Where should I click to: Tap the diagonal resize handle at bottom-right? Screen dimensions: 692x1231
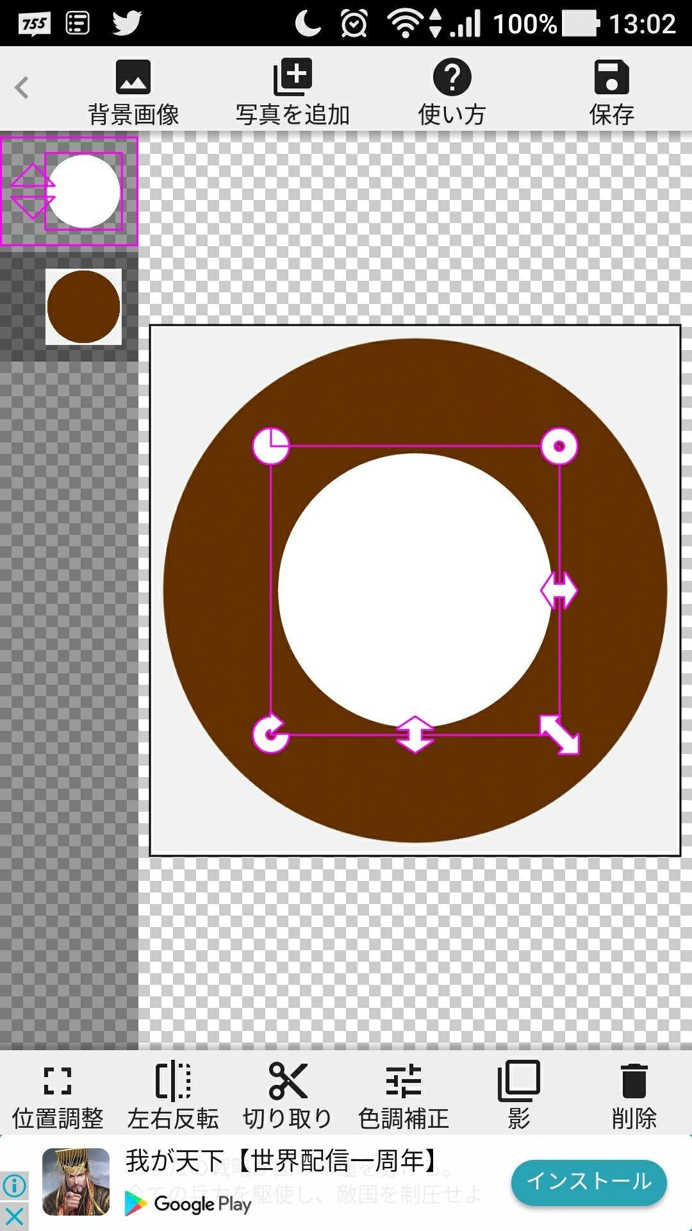(x=559, y=735)
